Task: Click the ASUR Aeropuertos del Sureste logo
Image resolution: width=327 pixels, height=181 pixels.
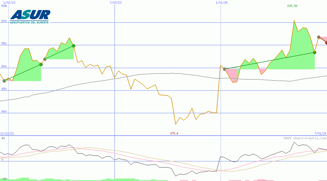Action: 30,17
